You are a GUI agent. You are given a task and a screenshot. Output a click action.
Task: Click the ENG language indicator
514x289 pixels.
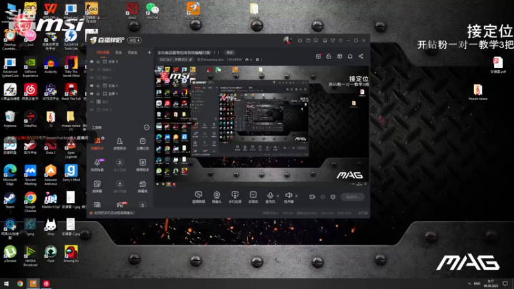click(x=477, y=284)
